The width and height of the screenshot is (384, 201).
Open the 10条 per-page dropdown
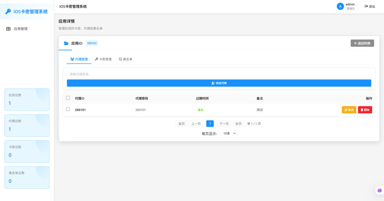pos(229,133)
